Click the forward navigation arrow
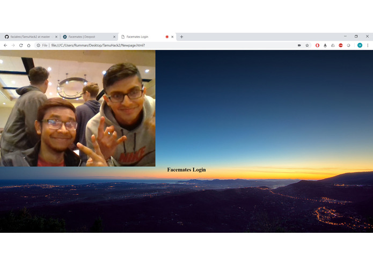Screen dimensions: 373x265 click(13, 46)
